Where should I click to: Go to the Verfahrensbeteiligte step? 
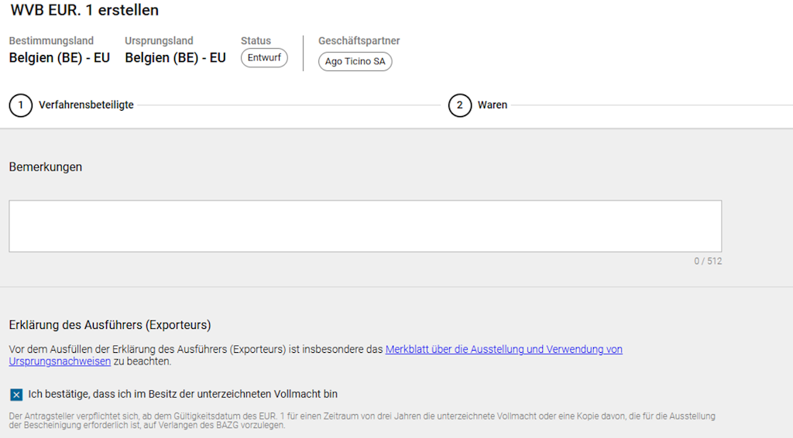pyautogui.click(x=86, y=105)
